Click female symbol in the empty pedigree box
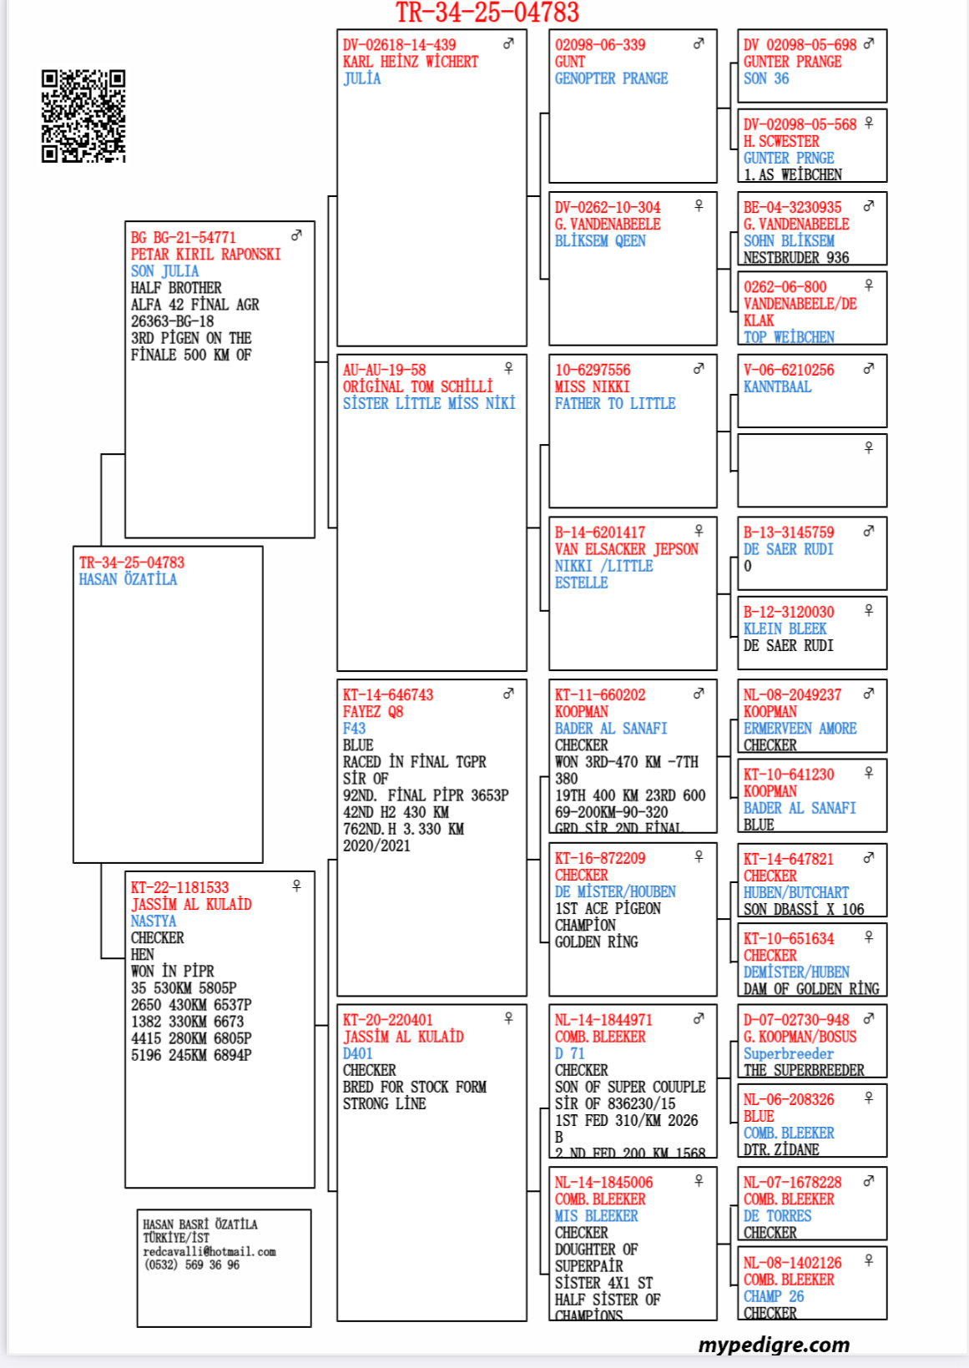969x1368 pixels. pos(869,448)
